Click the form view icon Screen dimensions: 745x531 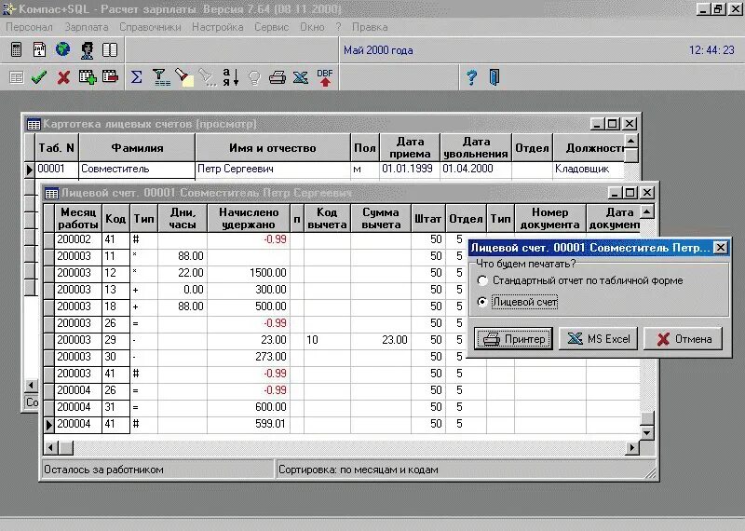pyautogui.click(x=17, y=77)
